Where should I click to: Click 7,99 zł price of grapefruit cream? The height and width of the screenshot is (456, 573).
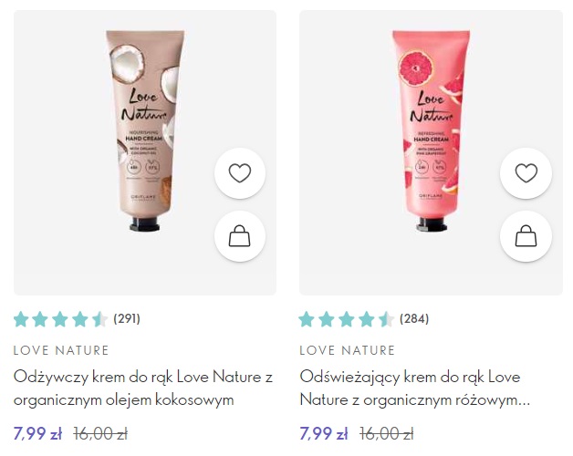(324, 434)
